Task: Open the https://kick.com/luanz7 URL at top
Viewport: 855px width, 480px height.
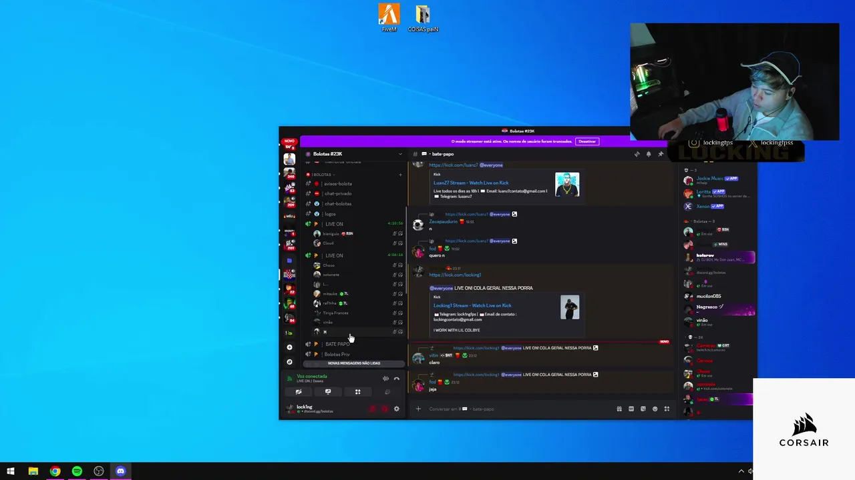Action: click(x=454, y=165)
